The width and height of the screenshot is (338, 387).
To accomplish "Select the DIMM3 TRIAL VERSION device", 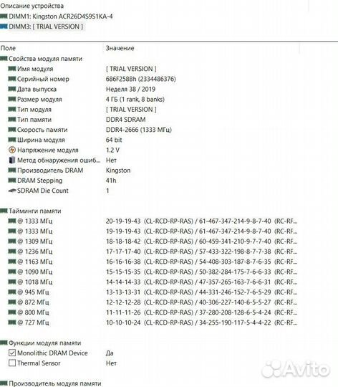I will click(x=46, y=27).
